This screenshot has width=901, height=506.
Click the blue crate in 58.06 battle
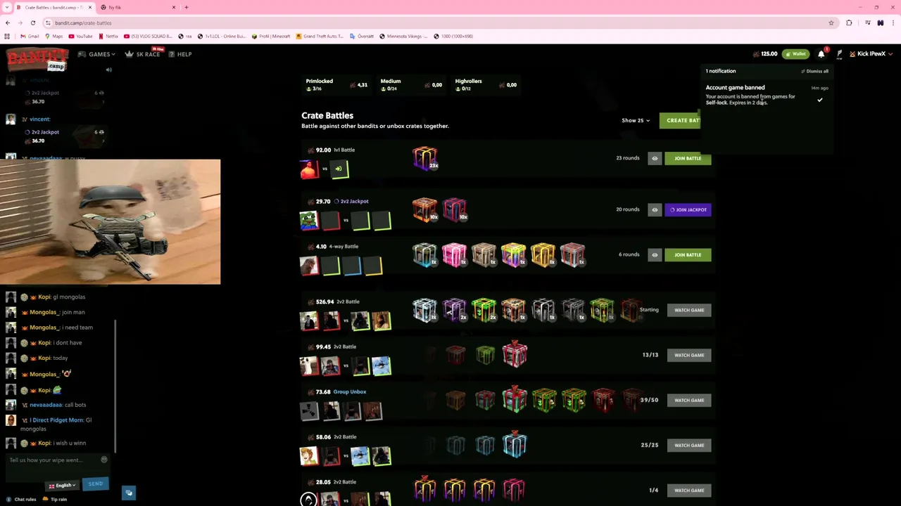click(x=515, y=445)
